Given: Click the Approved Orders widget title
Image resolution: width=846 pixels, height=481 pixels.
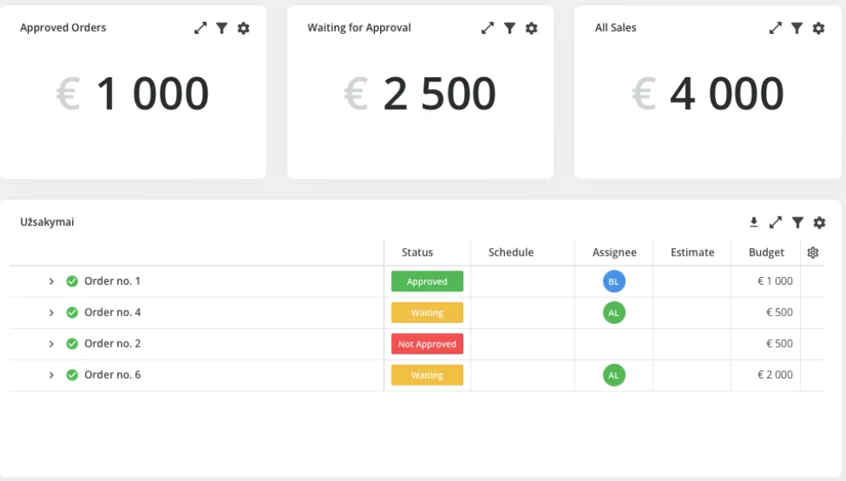Looking at the screenshot, I should click(63, 28).
